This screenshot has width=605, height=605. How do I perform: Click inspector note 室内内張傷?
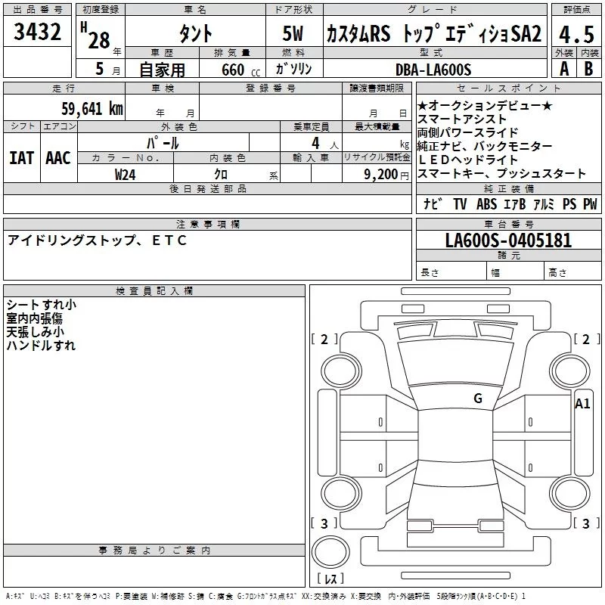(x=34, y=318)
